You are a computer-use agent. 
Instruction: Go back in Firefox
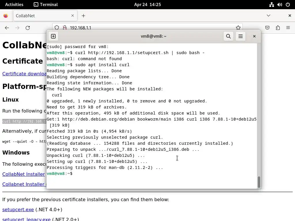(7, 28)
